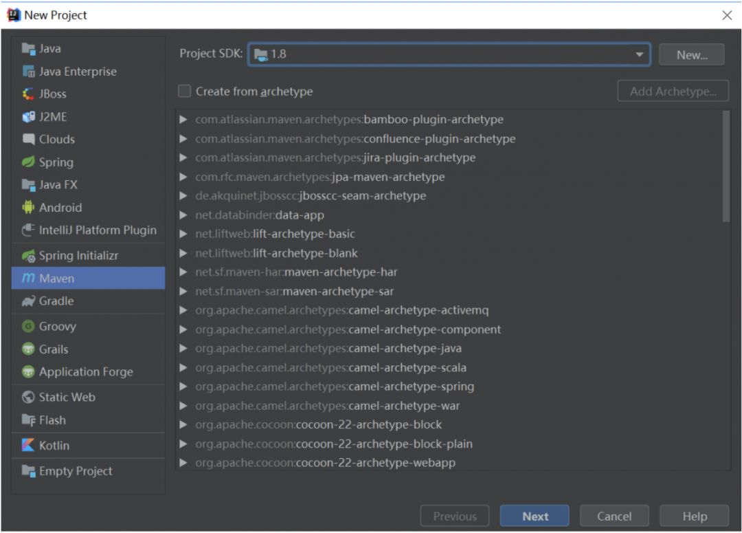Select cocoon-22-archetype-block row text
The height and width of the screenshot is (533, 742).
click(319, 424)
